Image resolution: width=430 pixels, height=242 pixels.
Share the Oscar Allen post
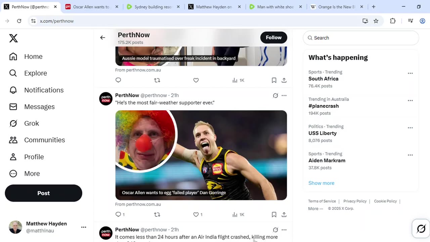click(284, 214)
